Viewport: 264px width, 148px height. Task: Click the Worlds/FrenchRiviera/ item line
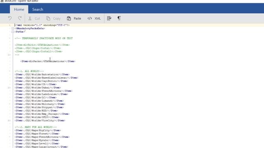pyautogui.click(x=43, y=91)
